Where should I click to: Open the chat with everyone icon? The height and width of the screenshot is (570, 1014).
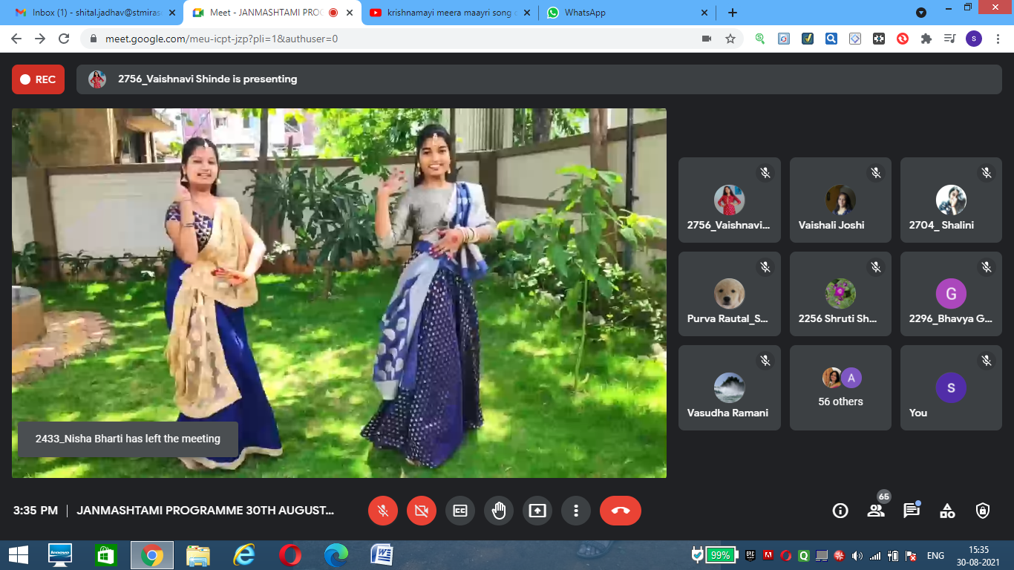pyautogui.click(x=912, y=511)
